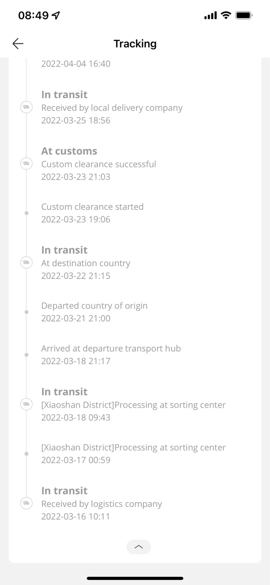Select the 'Custom clearance started' timeline dot
Screen dimensions: 270x585
pyautogui.click(x=27, y=213)
